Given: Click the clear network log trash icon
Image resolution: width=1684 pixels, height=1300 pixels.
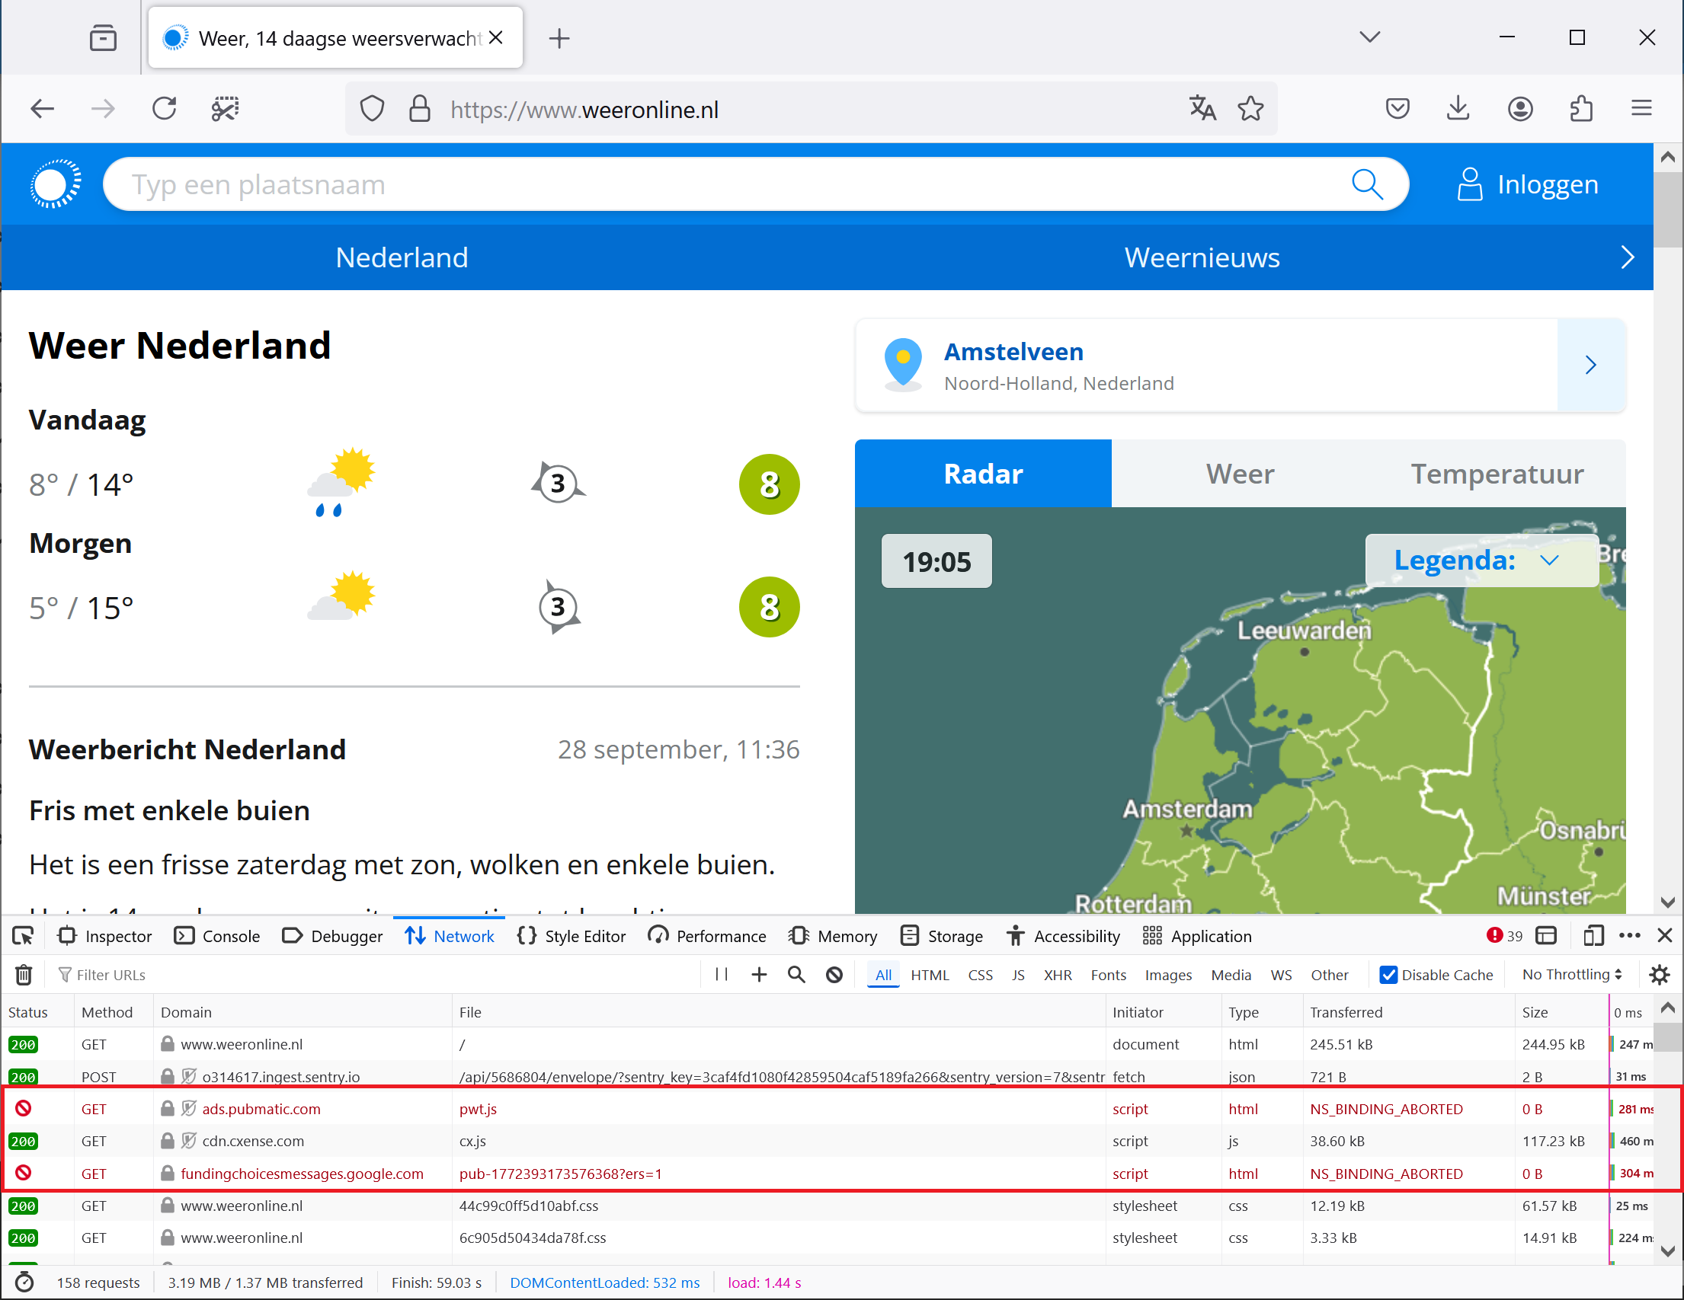Looking at the screenshot, I should point(24,975).
